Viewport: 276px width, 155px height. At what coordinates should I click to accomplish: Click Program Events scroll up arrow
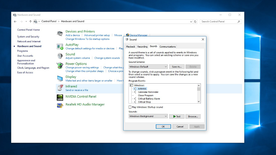click(198, 85)
